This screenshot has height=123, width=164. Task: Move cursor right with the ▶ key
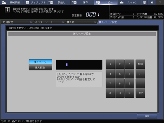point(129,93)
